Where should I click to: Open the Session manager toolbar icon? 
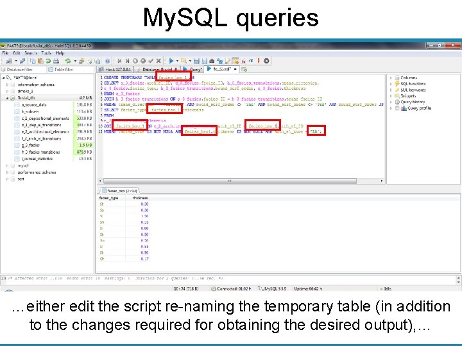point(9,61)
